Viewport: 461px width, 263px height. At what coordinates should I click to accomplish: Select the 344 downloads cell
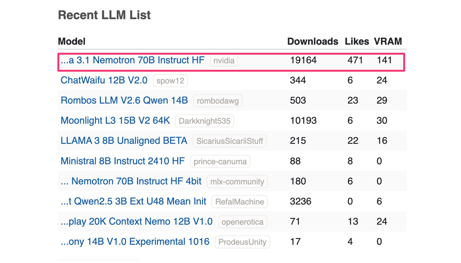pyautogui.click(x=298, y=80)
